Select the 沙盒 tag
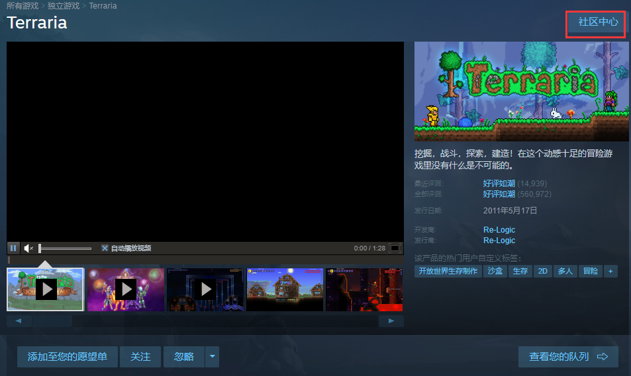This screenshot has width=631, height=376. 495,271
